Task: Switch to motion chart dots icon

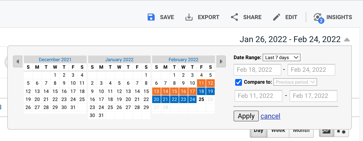Action: 341,131
